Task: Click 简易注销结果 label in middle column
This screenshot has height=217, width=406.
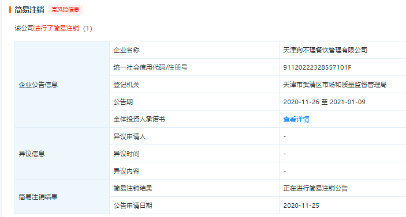Action: (133, 188)
